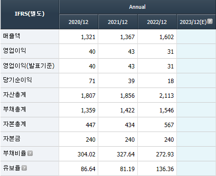Click the 자산총계 value 2,113
This screenshot has height=176, width=216.
point(167,96)
